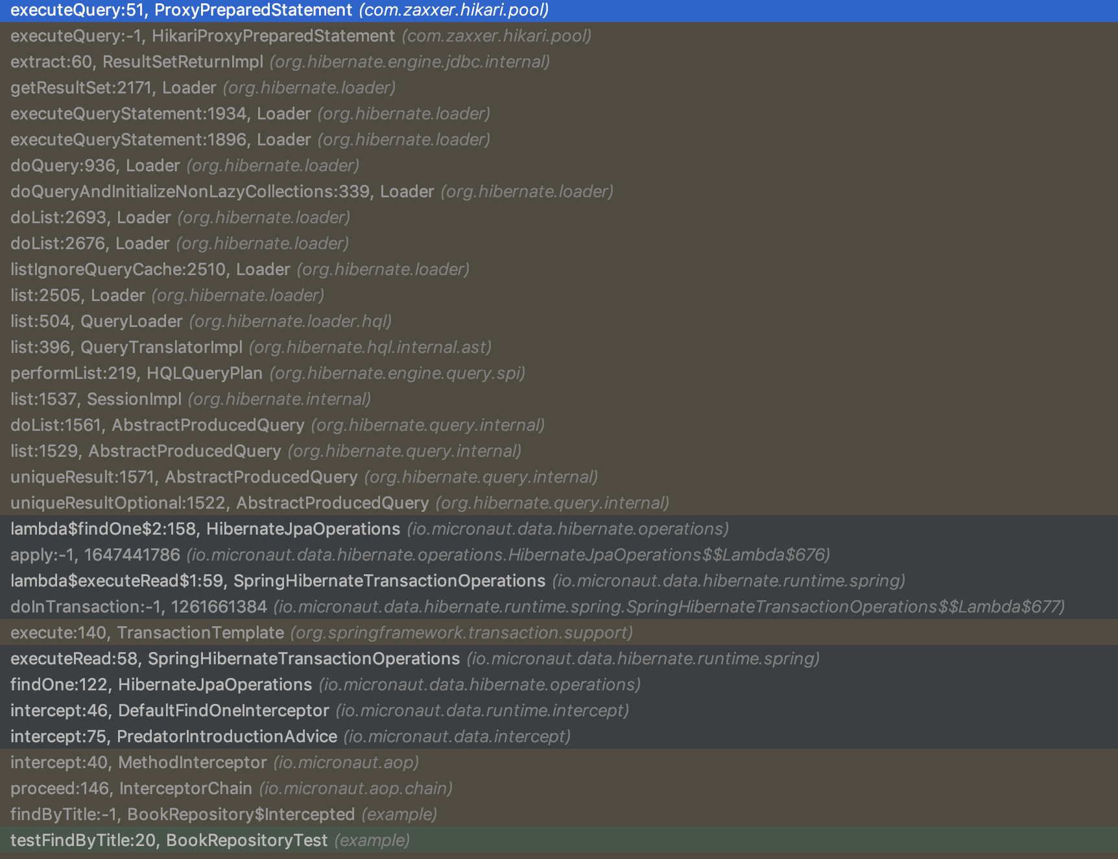The width and height of the screenshot is (1118, 859).
Task: Select listIgnoreQueryCache:2510 Loader frame
Action: point(559,269)
